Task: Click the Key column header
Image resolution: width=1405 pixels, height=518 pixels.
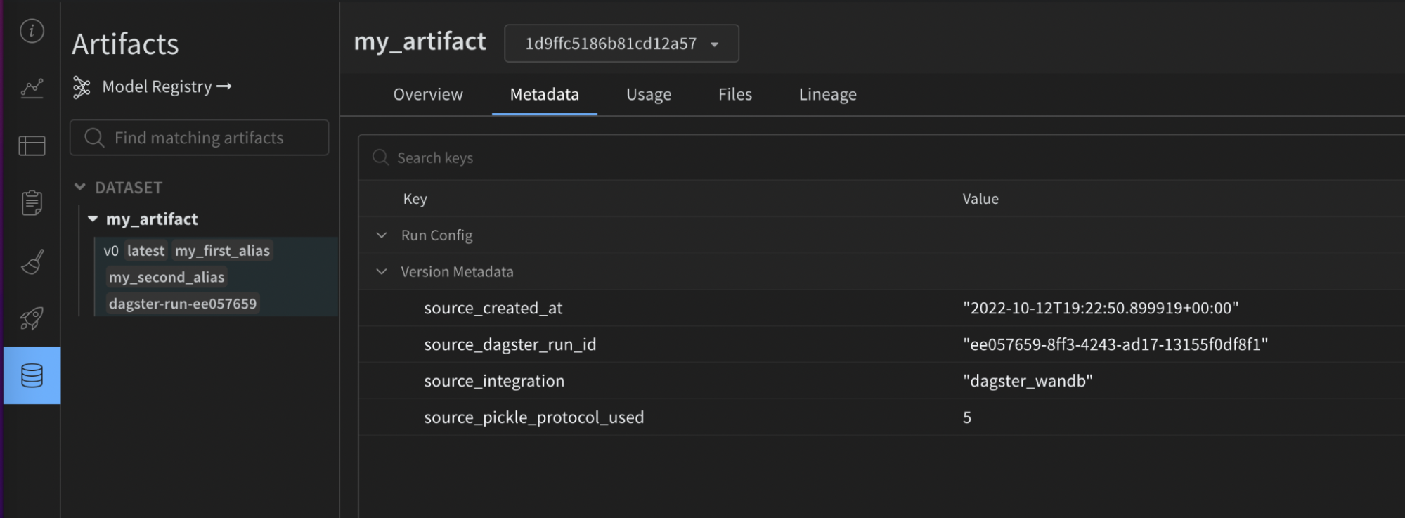Action: point(415,199)
